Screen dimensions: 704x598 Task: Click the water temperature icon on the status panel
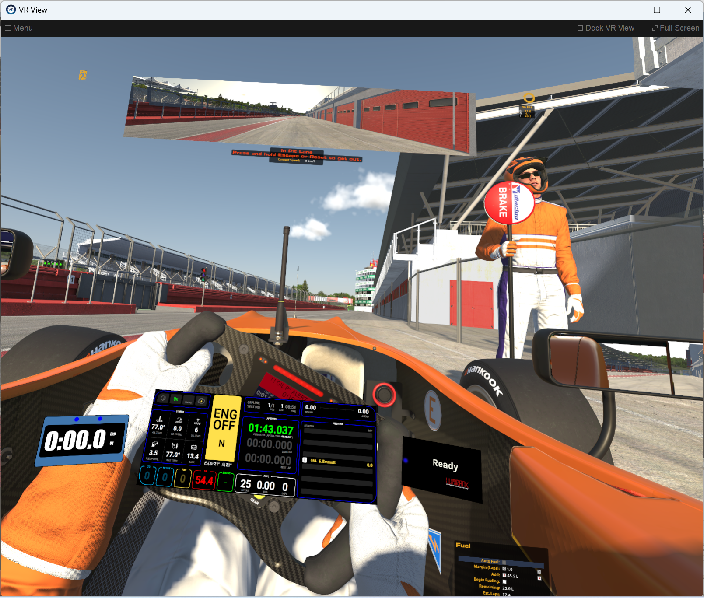pos(175,446)
